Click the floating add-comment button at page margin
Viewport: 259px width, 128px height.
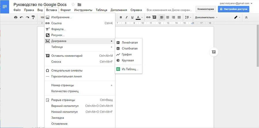[x=214, y=52]
